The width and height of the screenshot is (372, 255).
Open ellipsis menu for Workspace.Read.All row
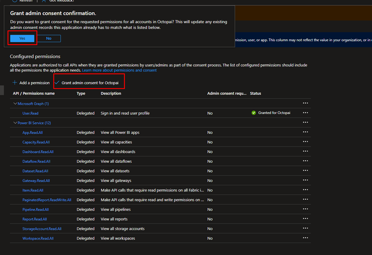click(305, 238)
